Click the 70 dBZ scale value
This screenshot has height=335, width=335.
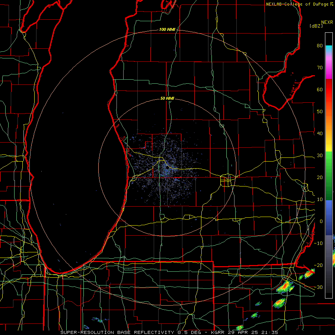pos(320,67)
